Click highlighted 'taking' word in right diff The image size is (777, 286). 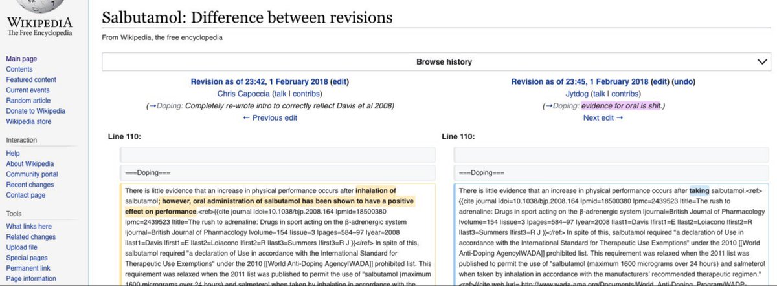[x=699, y=190]
